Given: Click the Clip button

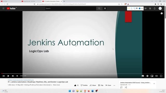Looking at the screenshot, I should click(101, 85).
